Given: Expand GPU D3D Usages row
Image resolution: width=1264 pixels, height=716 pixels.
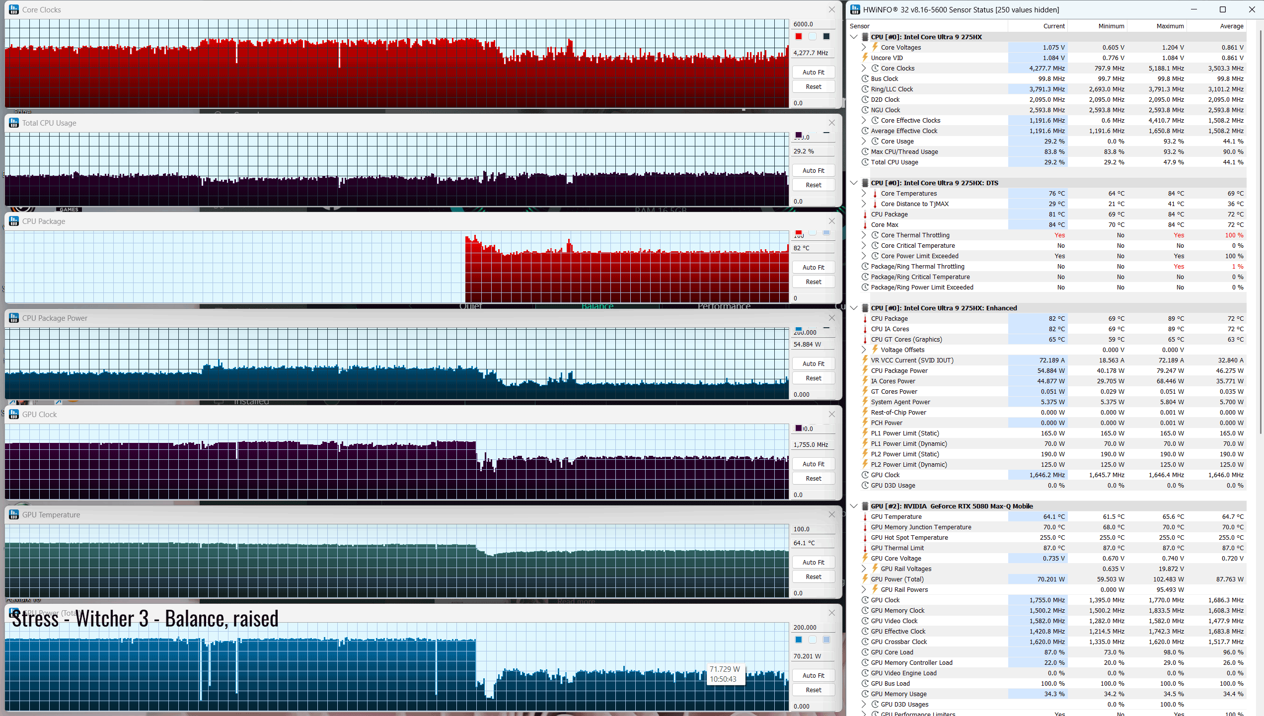Looking at the screenshot, I should tap(864, 704).
